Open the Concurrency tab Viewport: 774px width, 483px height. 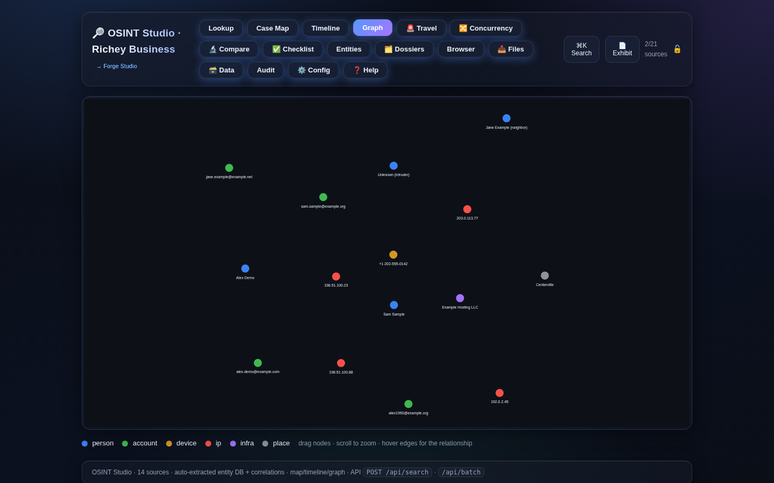486,28
